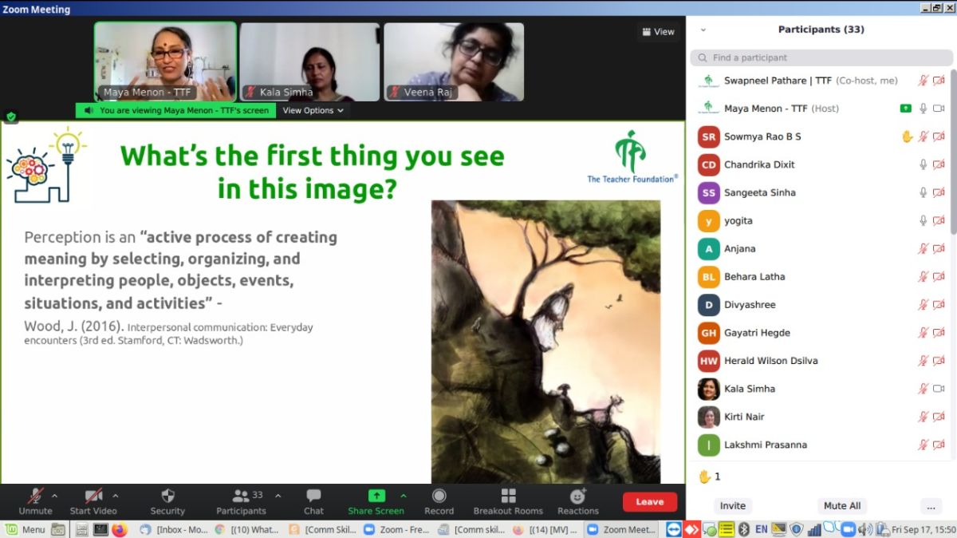Click the Record icon

pos(439,496)
